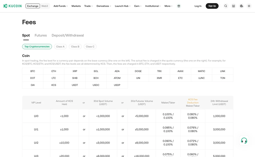
Task: Open the search icon in navigation bar
Action: (225, 6)
